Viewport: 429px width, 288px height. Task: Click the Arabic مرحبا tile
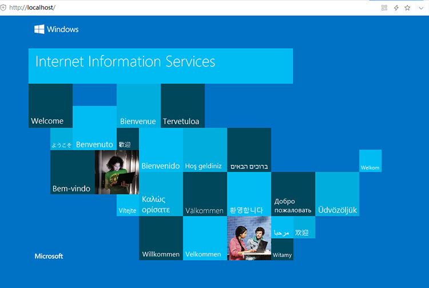pyautogui.click(x=282, y=227)
